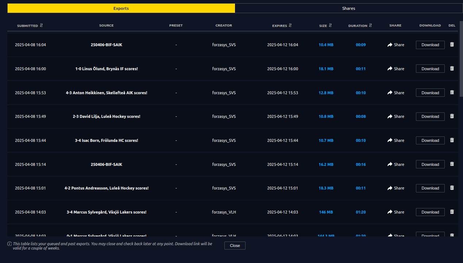Sort exports by Duration

[370, 25]
